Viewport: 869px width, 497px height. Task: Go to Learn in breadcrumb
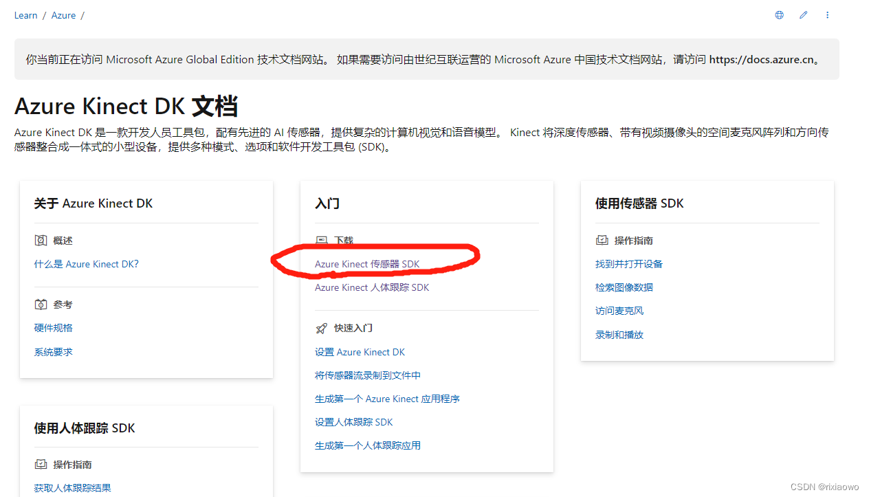[x=26, y=15]
